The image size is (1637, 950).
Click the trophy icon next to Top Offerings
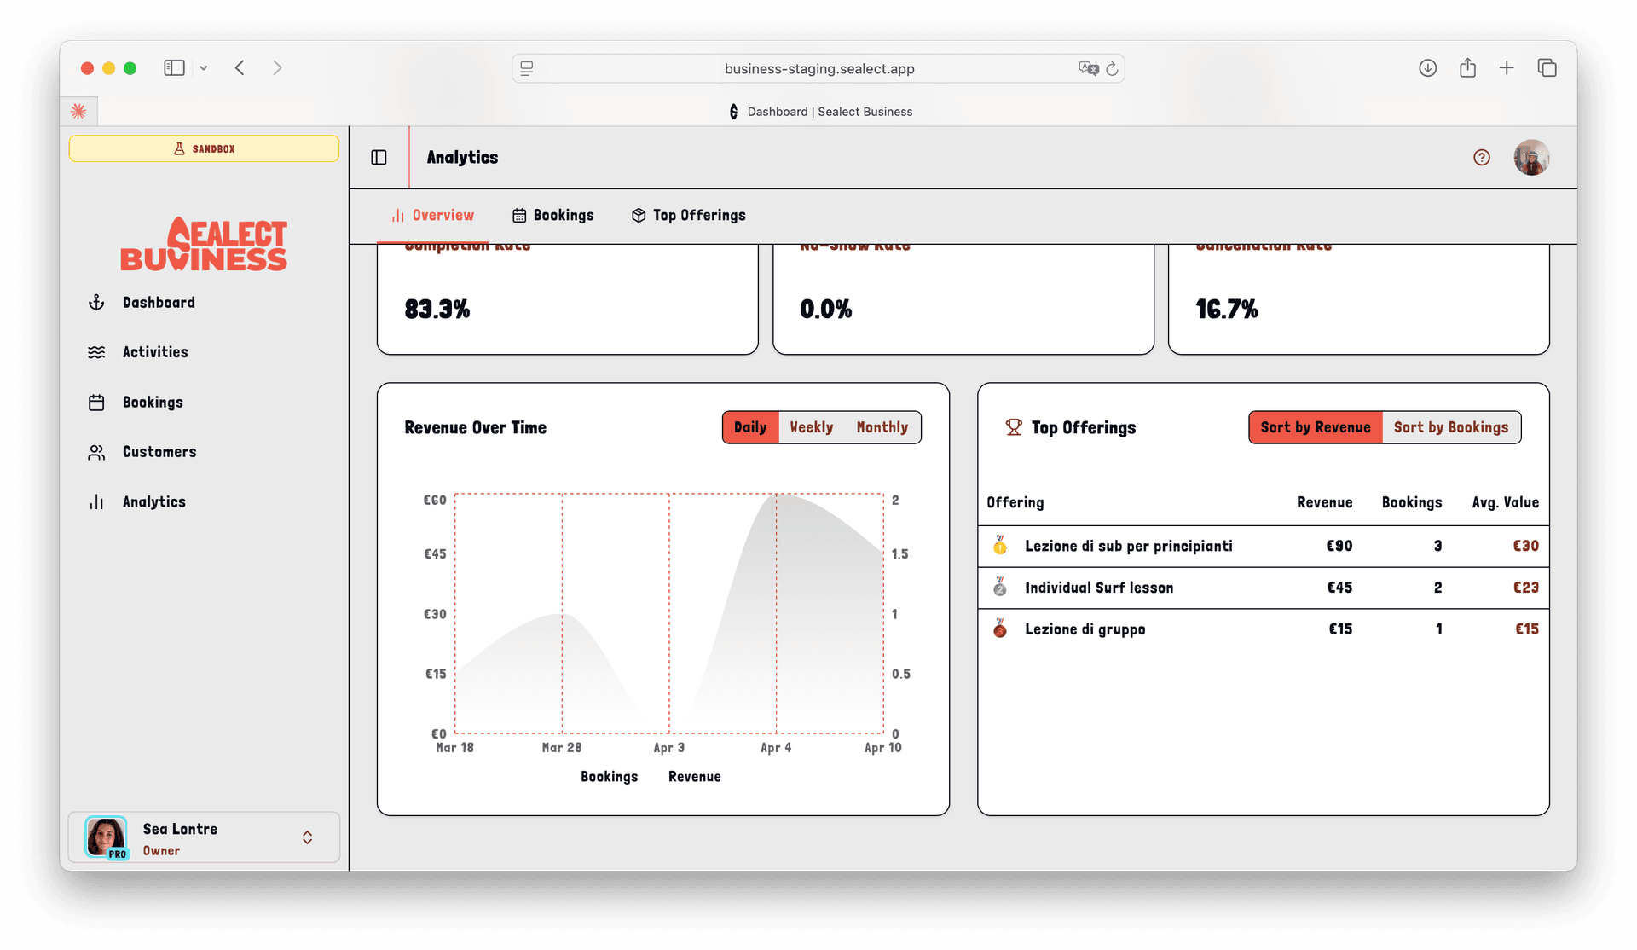coord(1014,427)
